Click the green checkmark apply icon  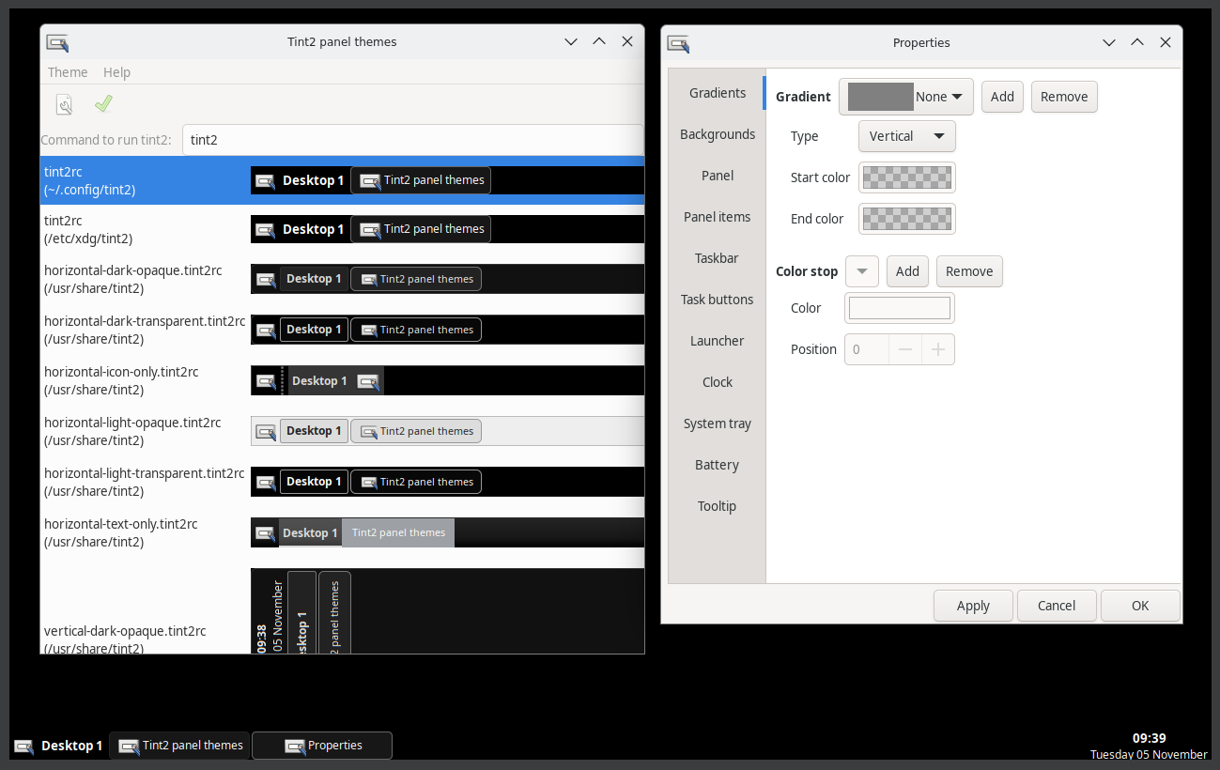click(103, 103)
